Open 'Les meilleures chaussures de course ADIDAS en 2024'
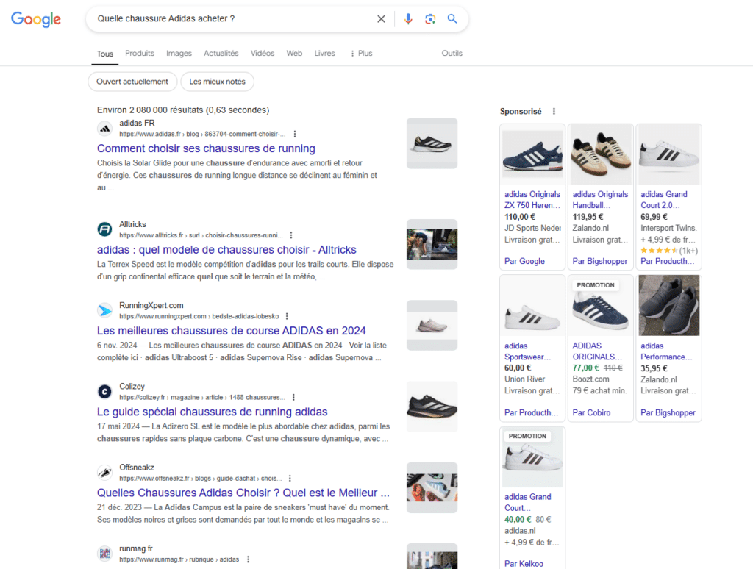This screenshot has width=753, height=569. pos(232,331)
